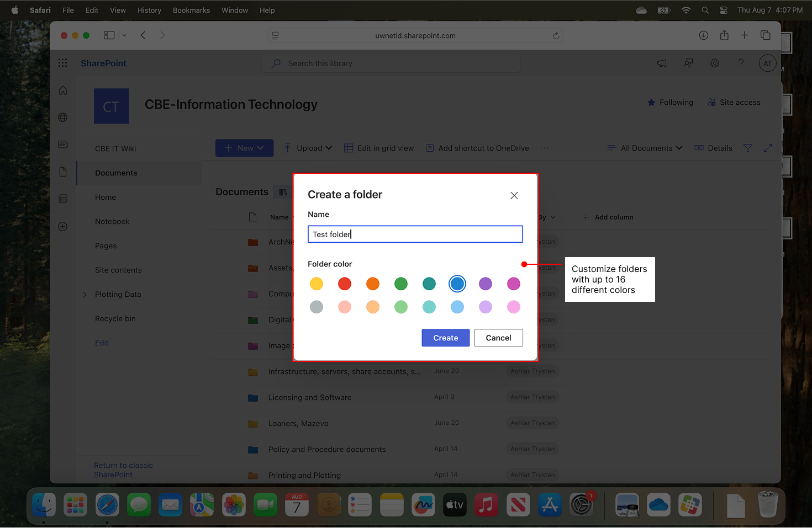The height and width of the screenshot is (528, 812).
Task: Open the Upload dropdown
Action: click(308, 148)
